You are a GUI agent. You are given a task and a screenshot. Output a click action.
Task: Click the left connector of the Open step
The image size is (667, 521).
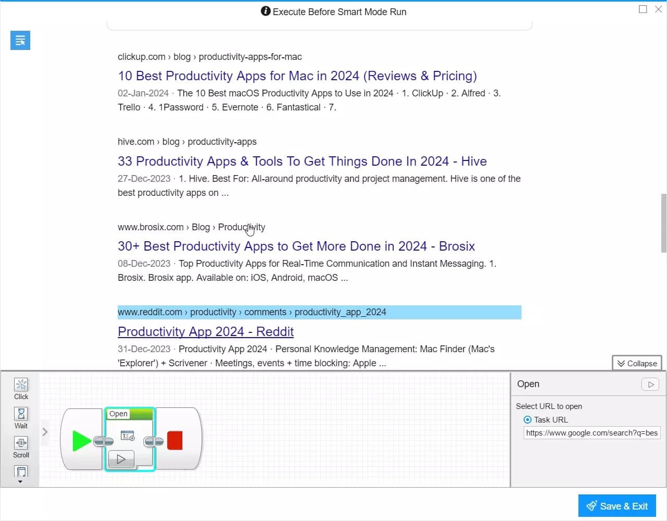click(104, 442)
